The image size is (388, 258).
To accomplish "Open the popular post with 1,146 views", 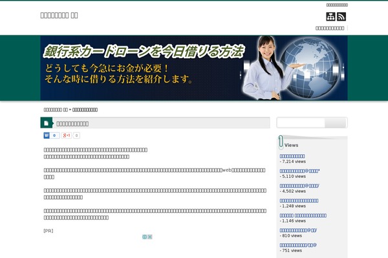I will [303, 215].
